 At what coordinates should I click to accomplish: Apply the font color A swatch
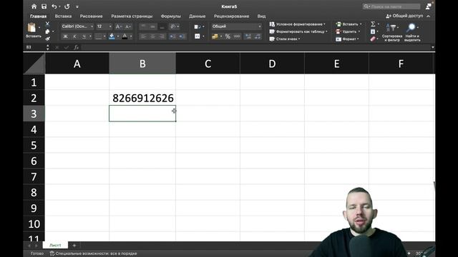[125, 36]
